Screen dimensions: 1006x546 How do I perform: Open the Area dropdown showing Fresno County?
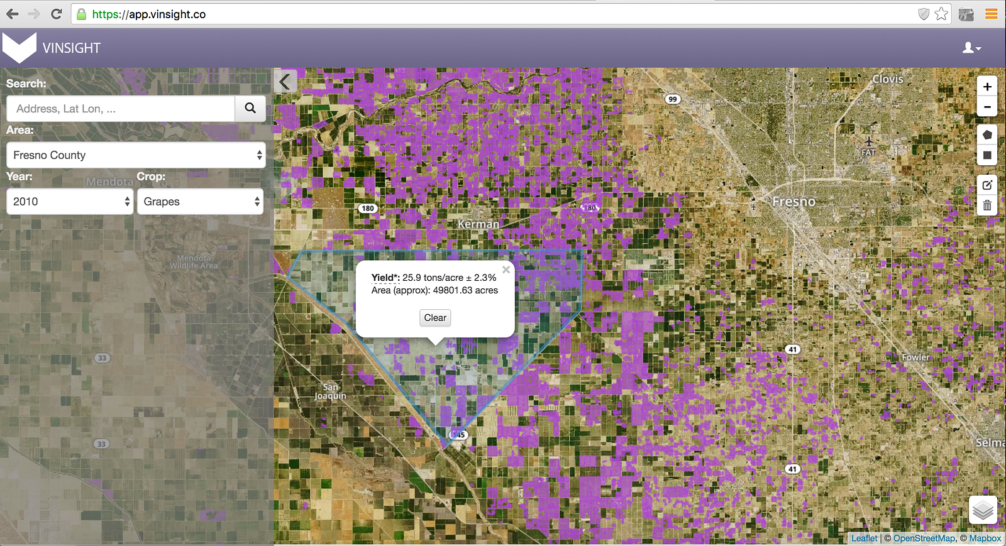pyautogui.click(x=136, y=155)
